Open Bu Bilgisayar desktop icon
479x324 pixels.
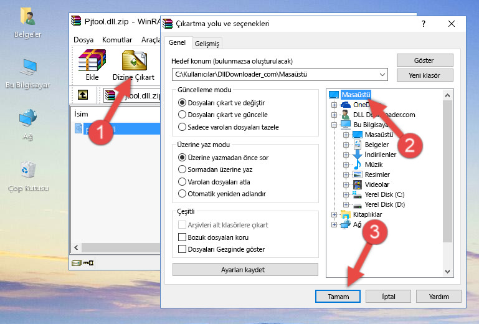[27, 74]
